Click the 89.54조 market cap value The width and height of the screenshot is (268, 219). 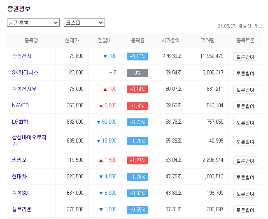pos(174,72)
